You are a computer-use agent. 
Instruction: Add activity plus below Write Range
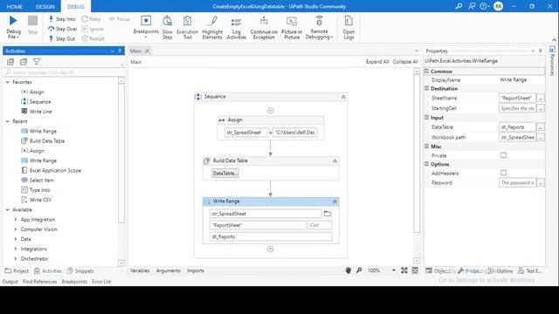[270, 249]
